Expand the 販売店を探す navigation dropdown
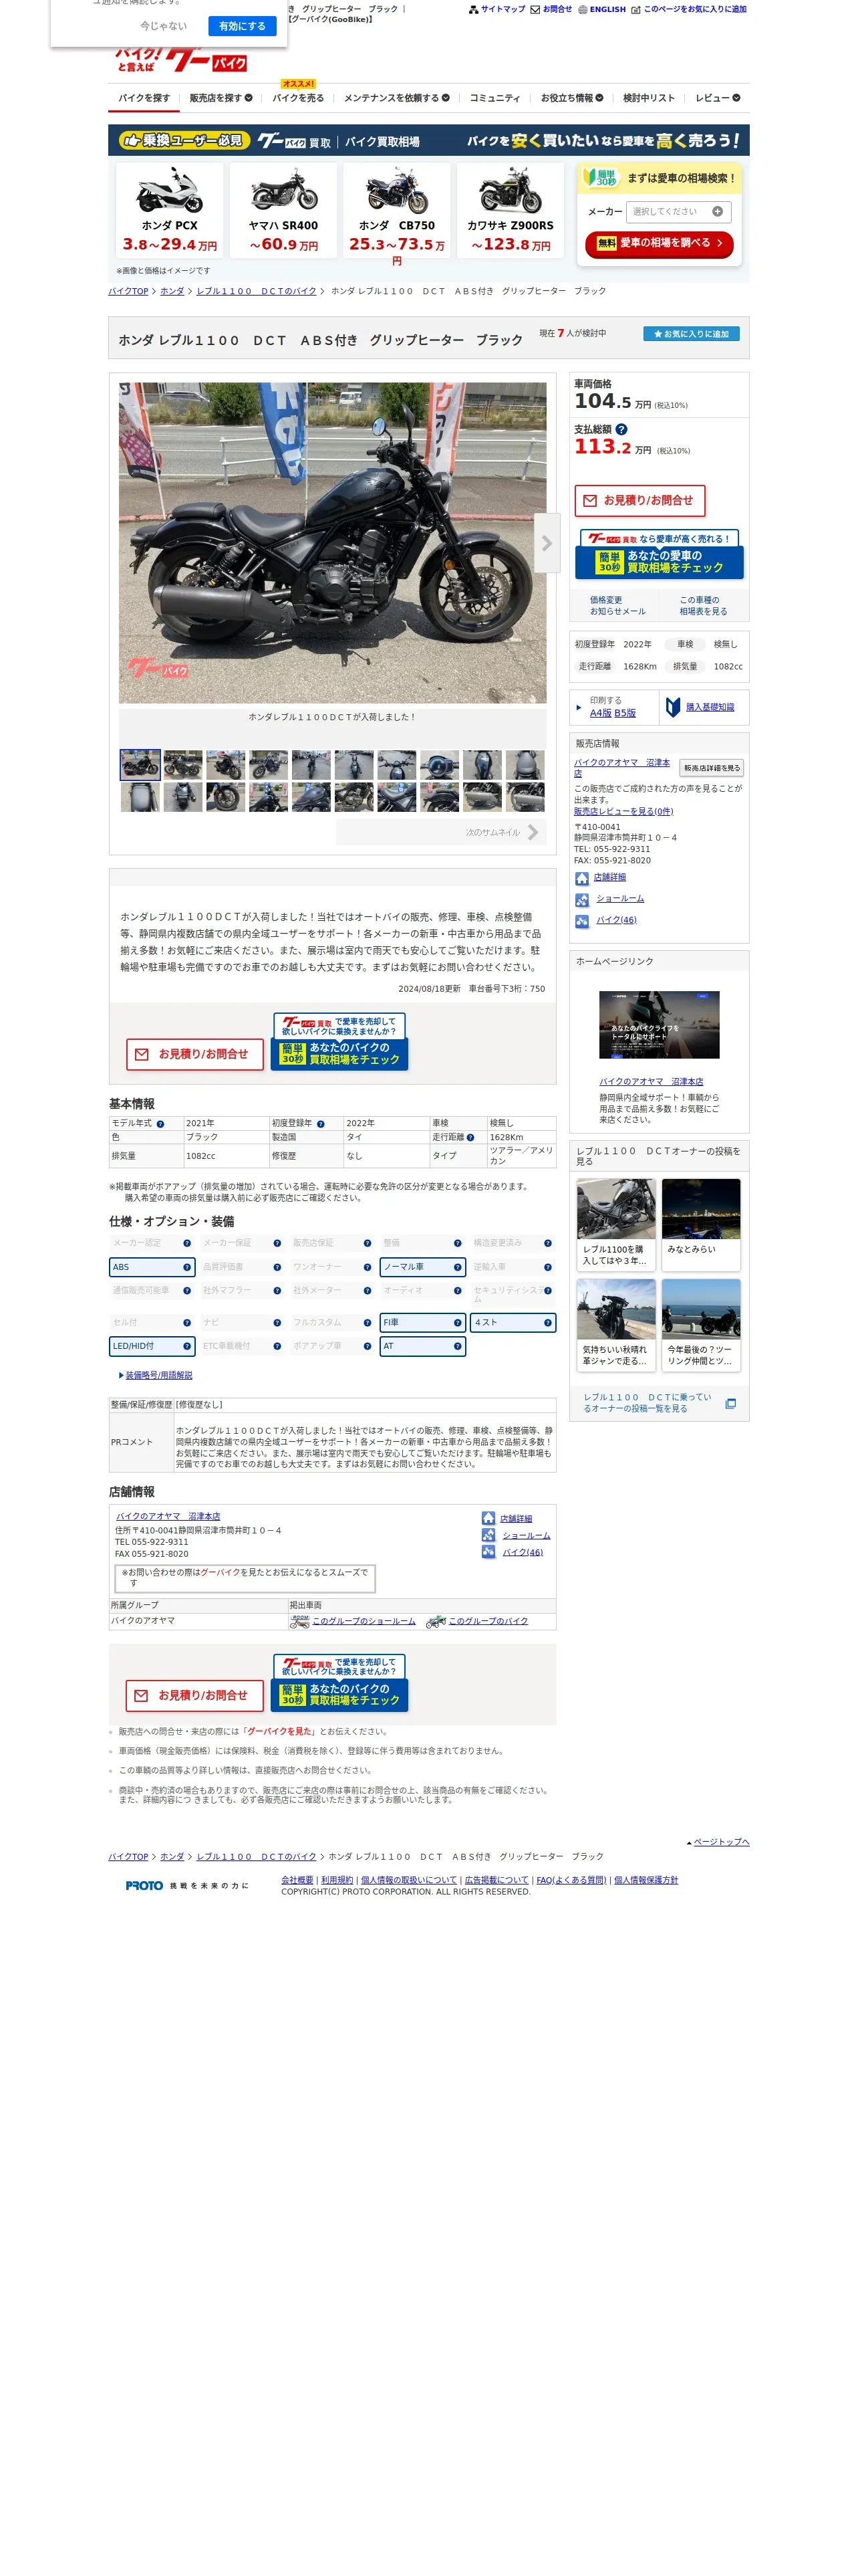Screen dimensions: 858x2576 click(x=221, y=98)
